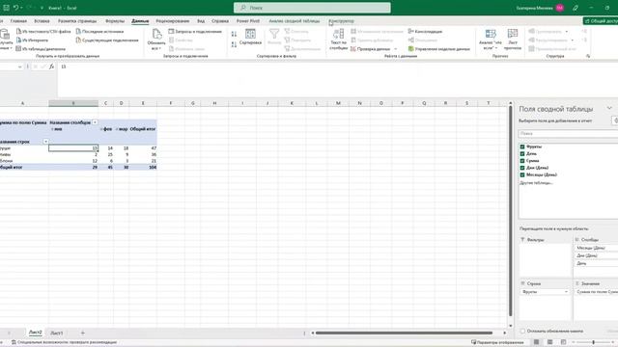Image resolution: width=618 pixels, height=347 pixels.
Task: Click 'Текст по столбцам' tool
Action: [339, 40]
